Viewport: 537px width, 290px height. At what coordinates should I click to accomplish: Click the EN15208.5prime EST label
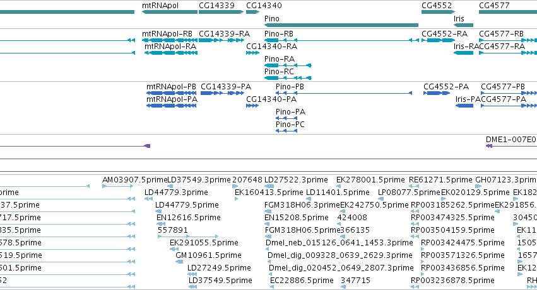[297, 218]
